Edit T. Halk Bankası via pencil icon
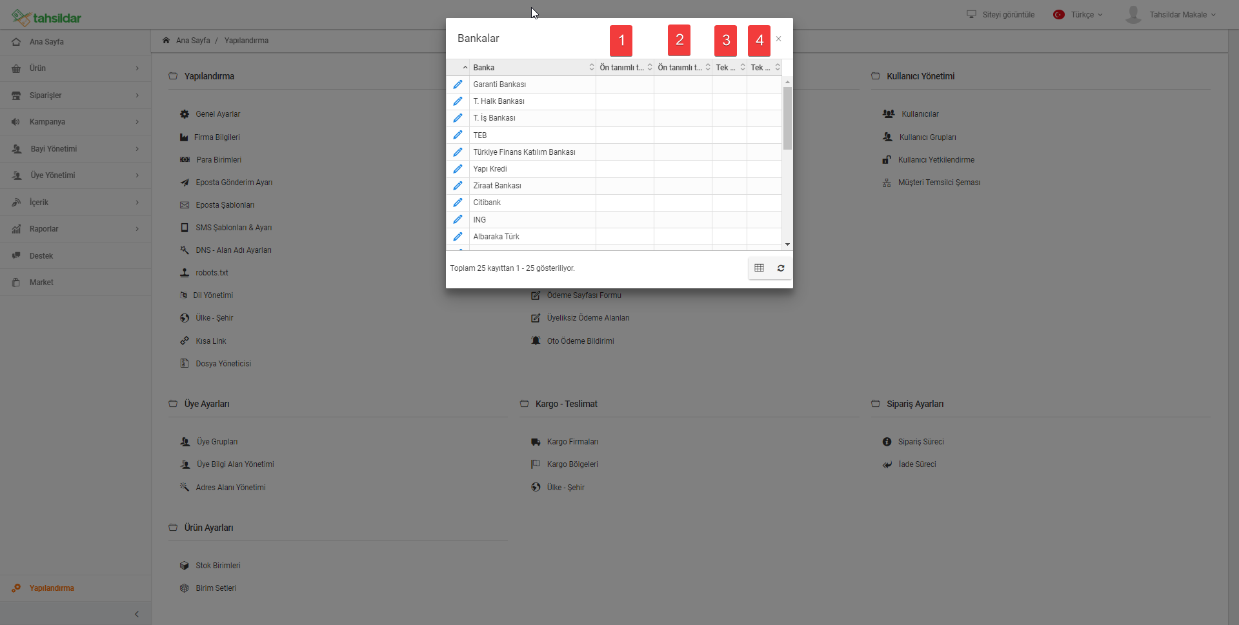The image size is (1239, 625). point(458,101)
